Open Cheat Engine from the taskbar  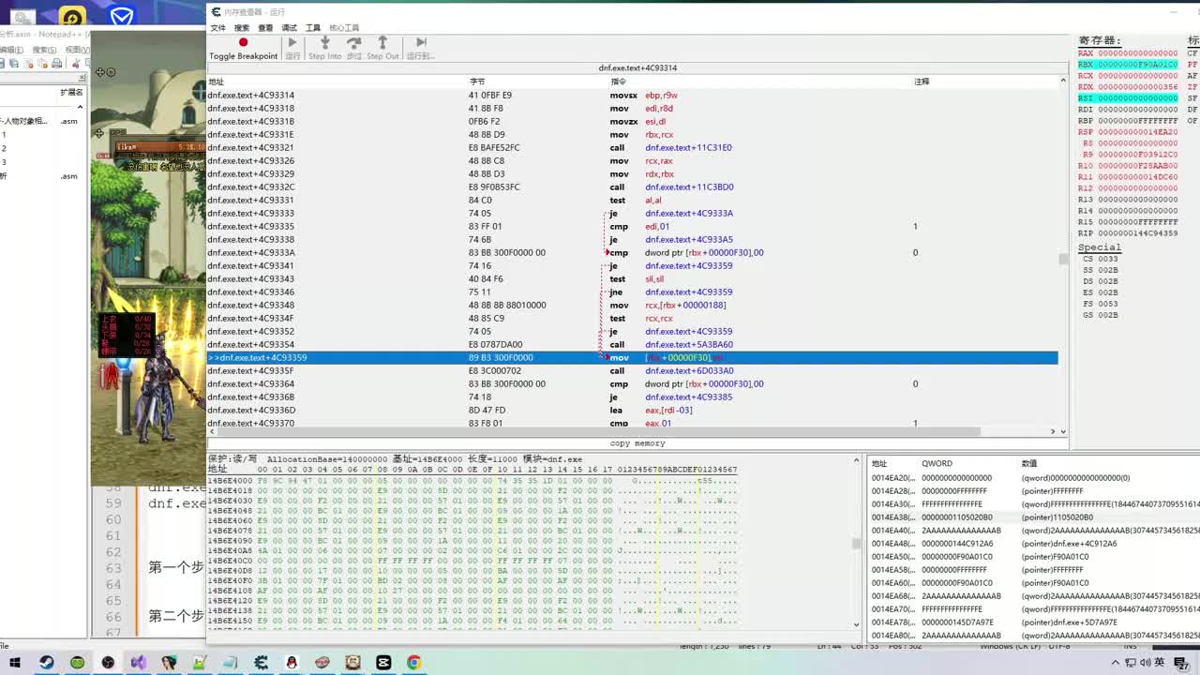261,663
